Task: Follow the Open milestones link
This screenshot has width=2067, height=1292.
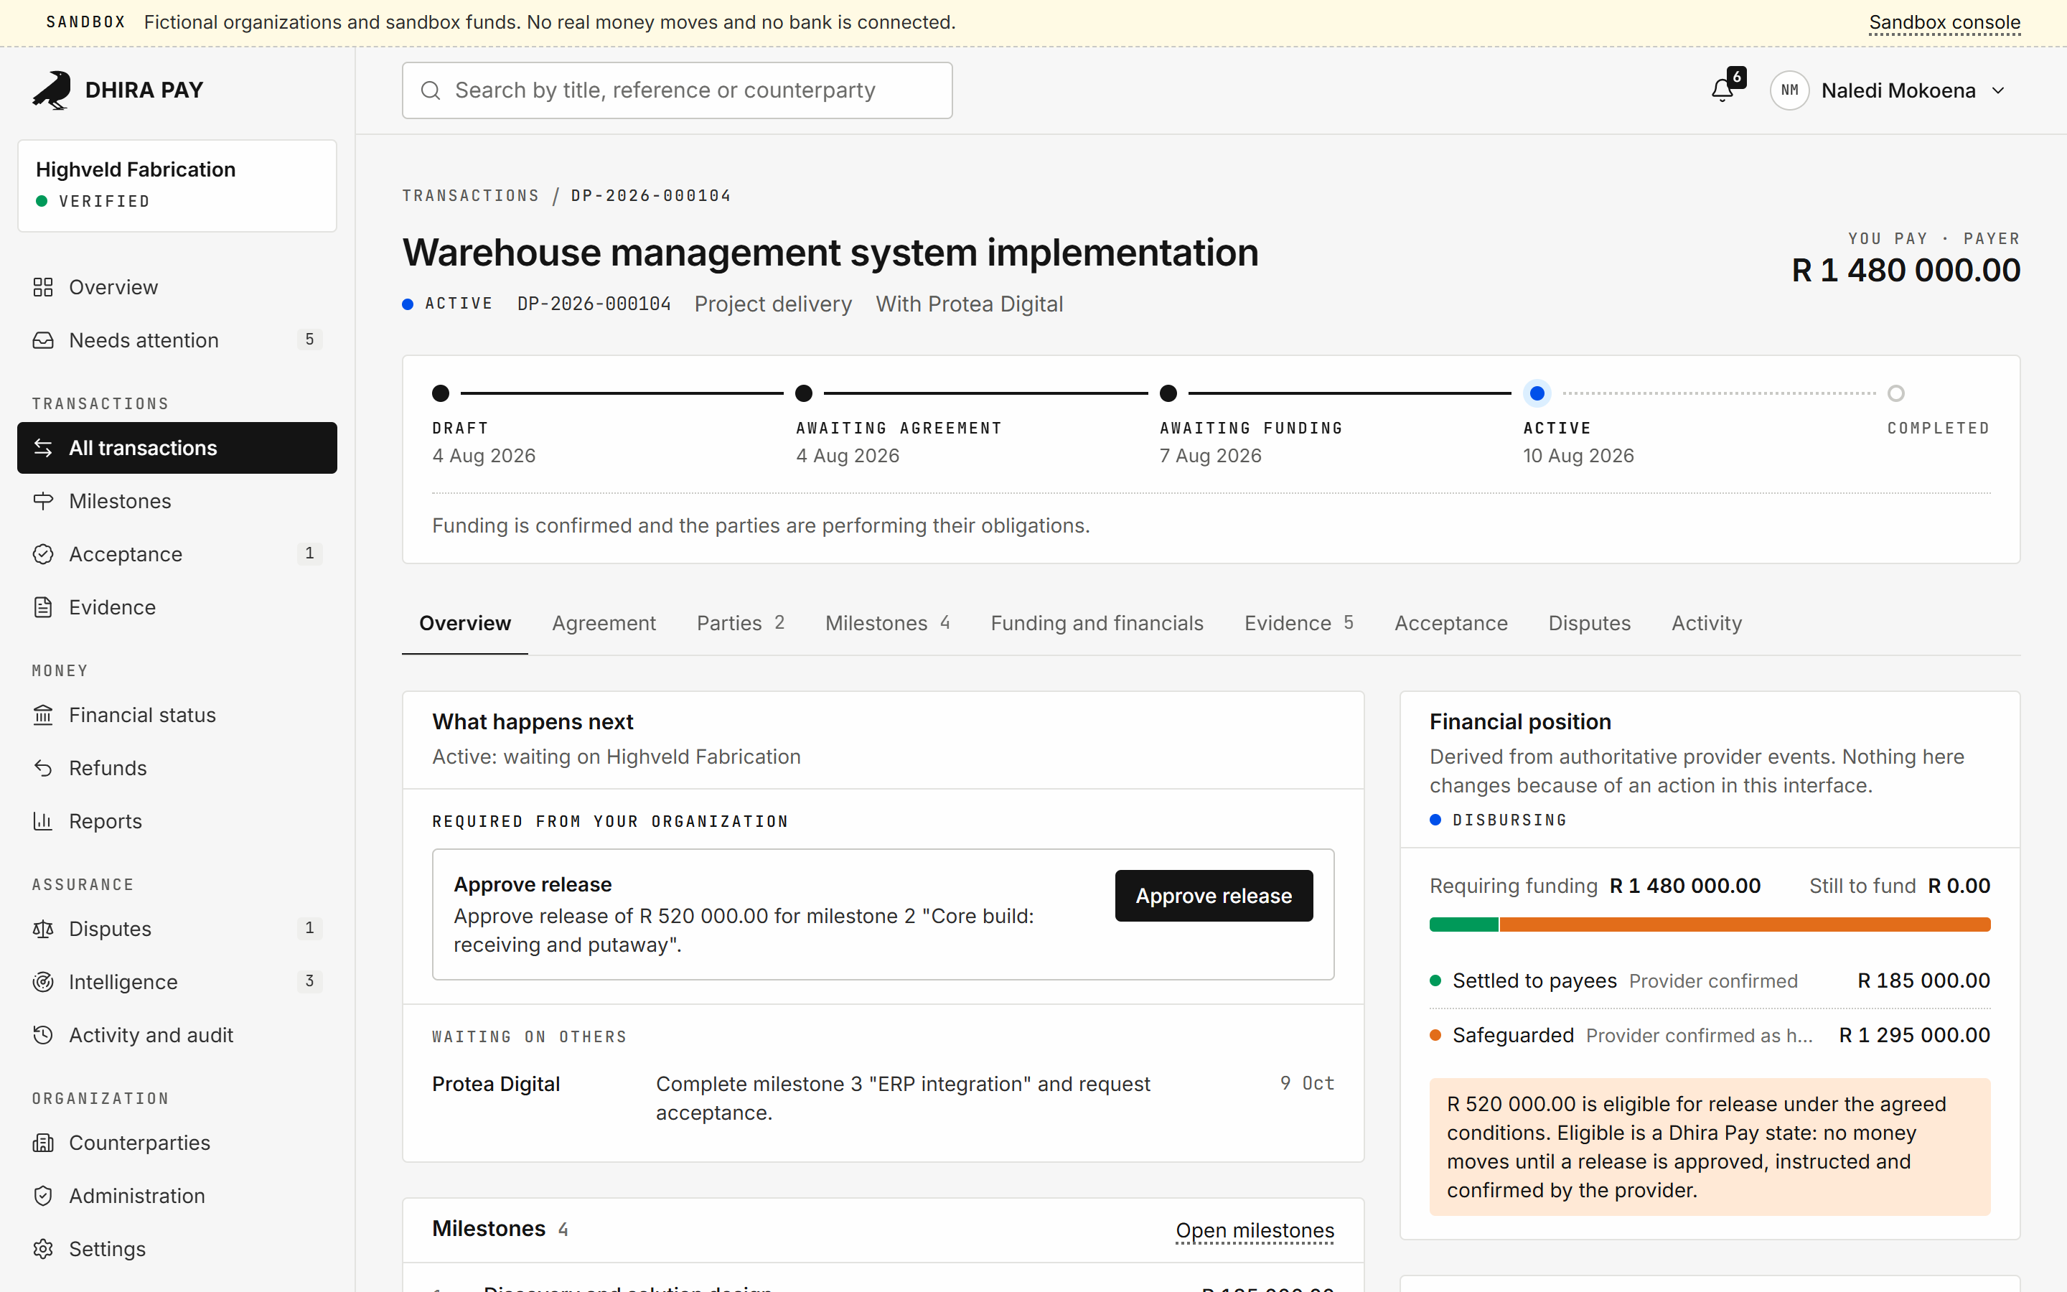Action: point(1255,1230)
